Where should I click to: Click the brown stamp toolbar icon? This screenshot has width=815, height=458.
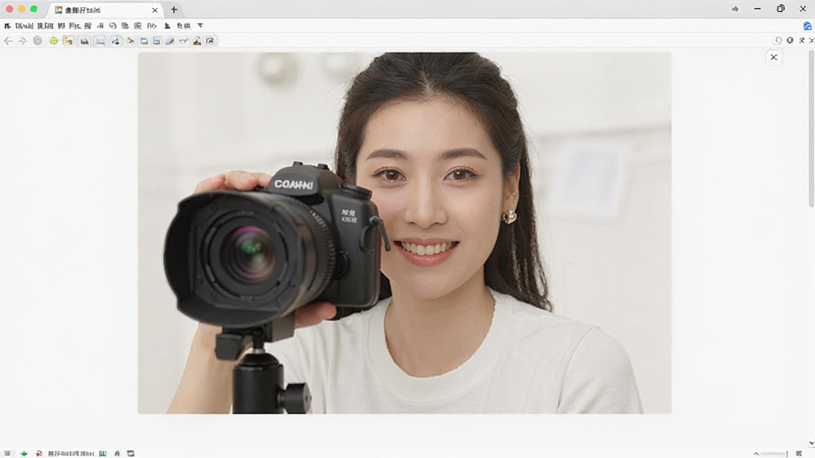(197, 41)
